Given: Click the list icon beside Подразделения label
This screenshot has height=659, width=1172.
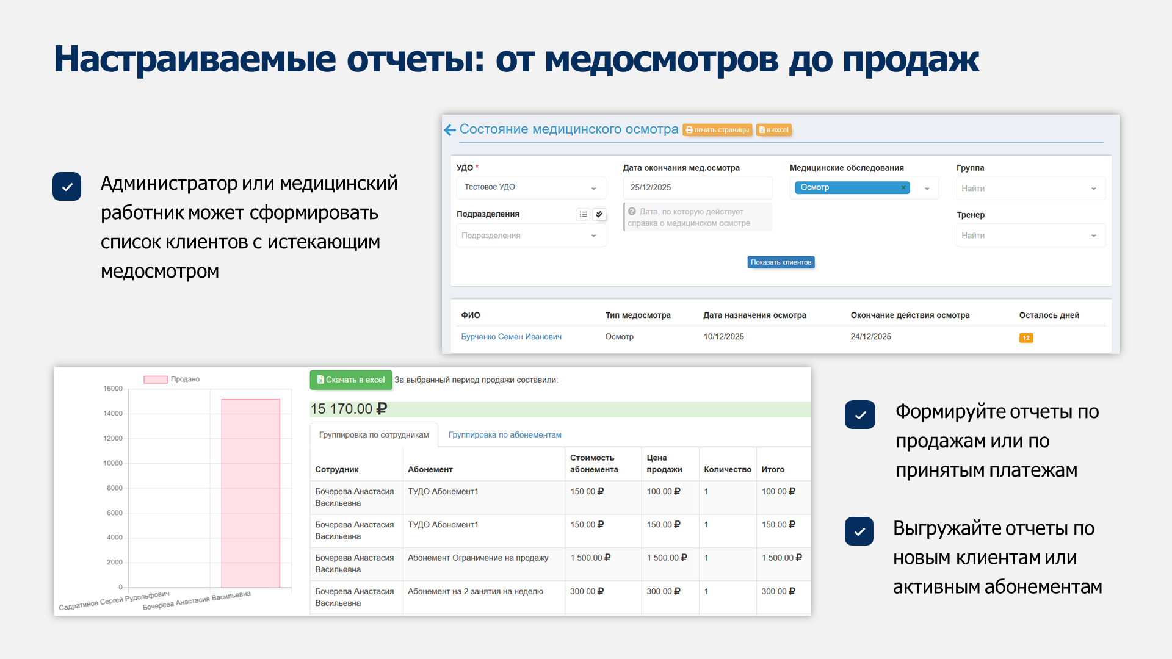Looking at the screenshot, I should [584, 214].
